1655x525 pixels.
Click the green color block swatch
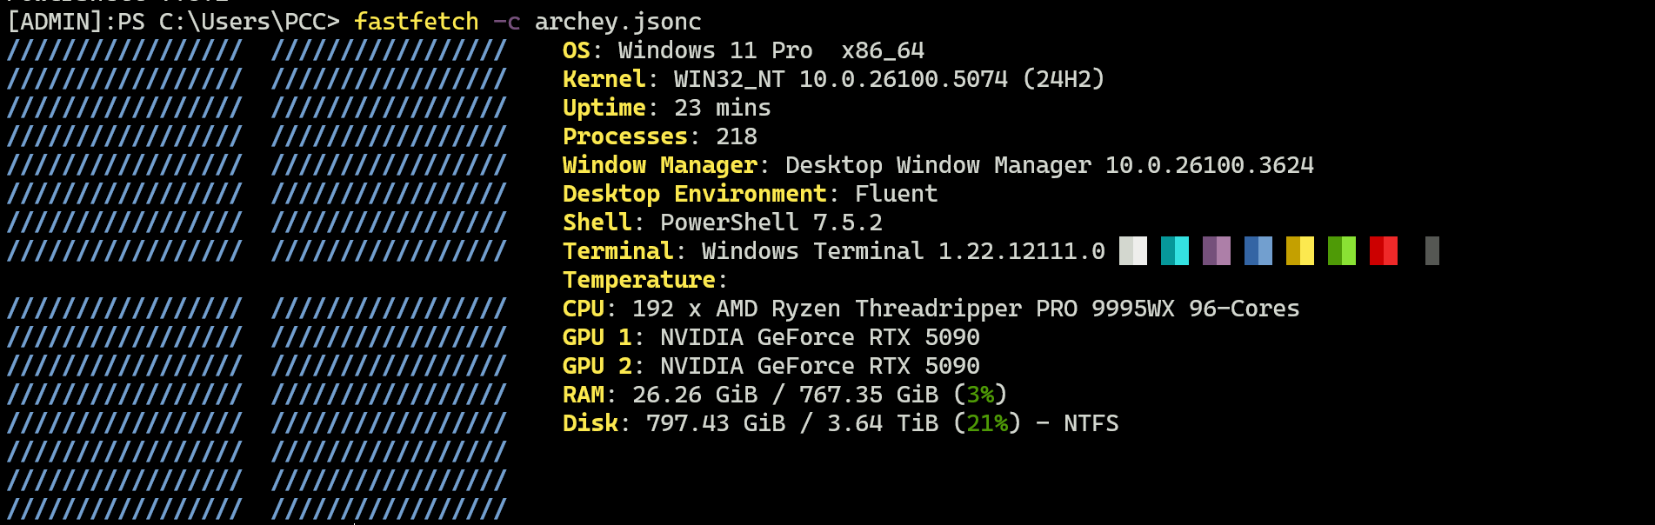click(x=1341, y=251)
